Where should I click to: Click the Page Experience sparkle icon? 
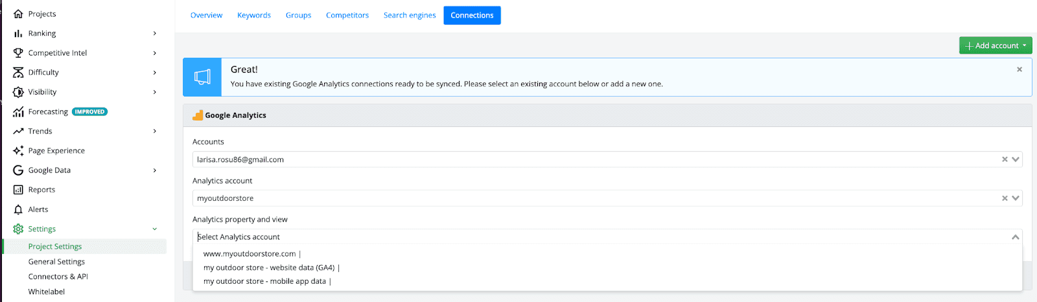coord(18,150)
